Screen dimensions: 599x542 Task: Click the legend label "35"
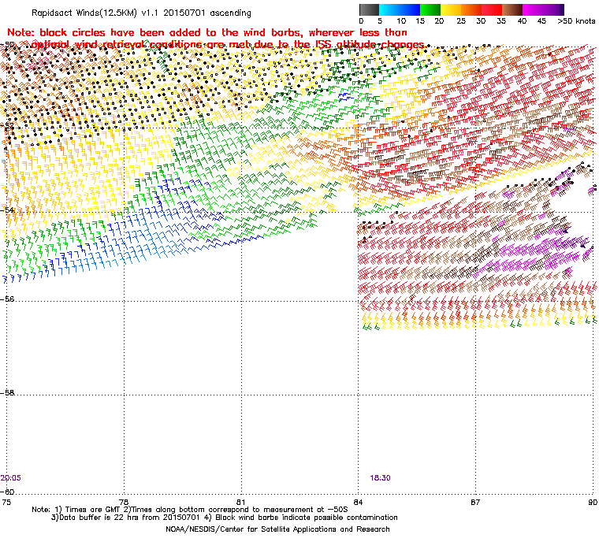click(501, 21)
